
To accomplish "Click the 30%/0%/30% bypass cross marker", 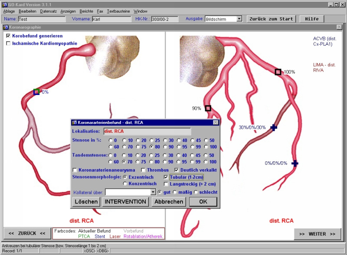I will point(274,127).
